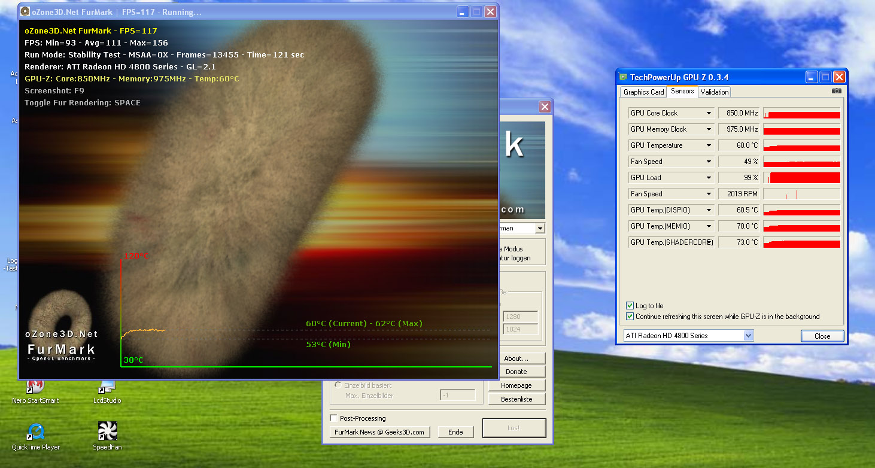Open the GPU Temp.(DISPIO) sensor dropdown
This screenshot has width=875, height=468.
tap(709, 210)
